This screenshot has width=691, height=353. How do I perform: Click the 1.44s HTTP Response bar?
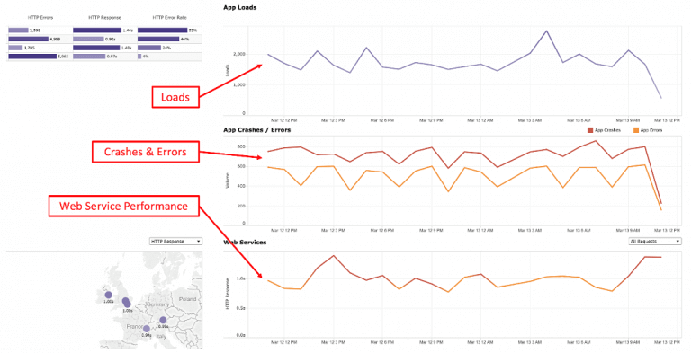tap(97, 31)
